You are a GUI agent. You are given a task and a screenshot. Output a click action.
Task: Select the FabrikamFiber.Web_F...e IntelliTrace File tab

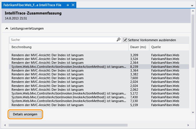pyautogui.click(x=32, y=5)
